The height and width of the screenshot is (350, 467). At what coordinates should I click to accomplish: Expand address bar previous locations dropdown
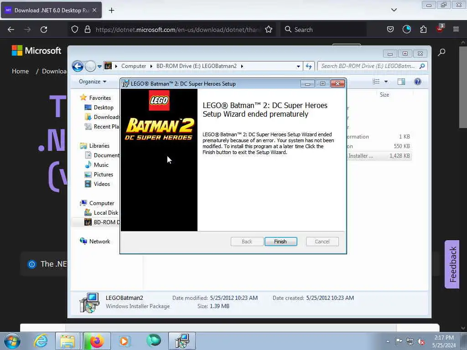point(298,67)
